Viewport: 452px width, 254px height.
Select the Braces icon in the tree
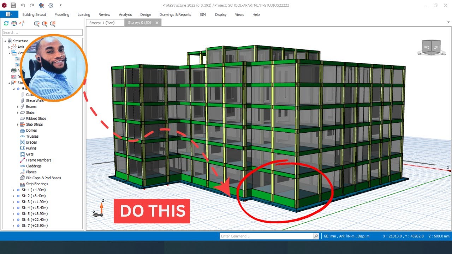point(23,142)
